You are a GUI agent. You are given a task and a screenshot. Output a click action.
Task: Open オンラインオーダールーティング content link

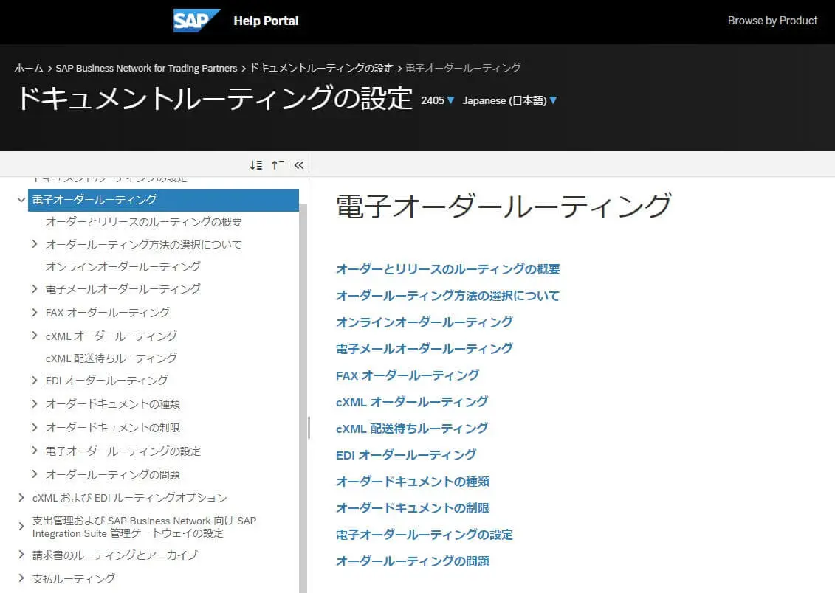[425, 322]
